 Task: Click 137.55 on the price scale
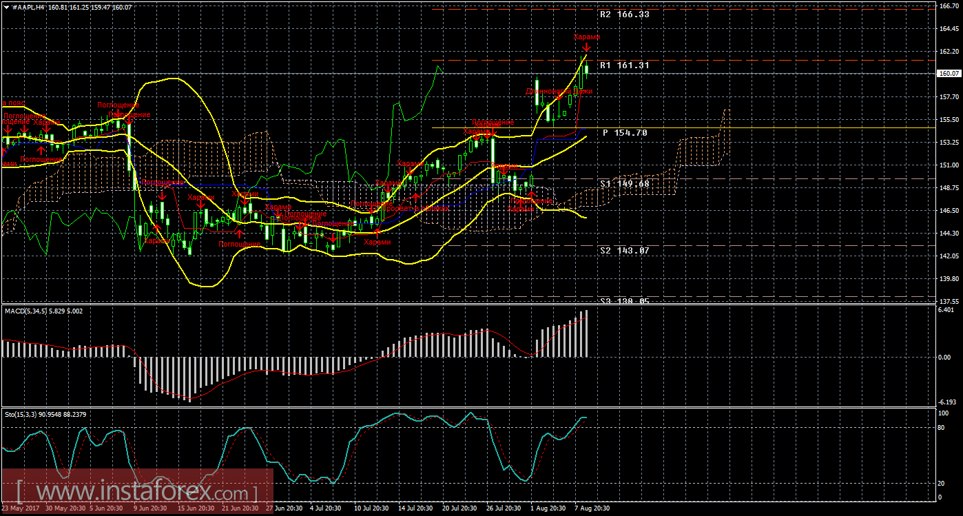coord(949,302)
